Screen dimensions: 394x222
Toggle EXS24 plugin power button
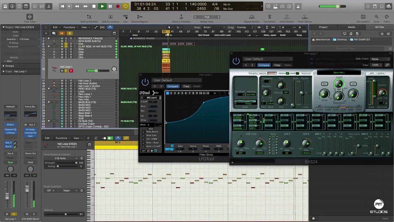pos(236,61)
